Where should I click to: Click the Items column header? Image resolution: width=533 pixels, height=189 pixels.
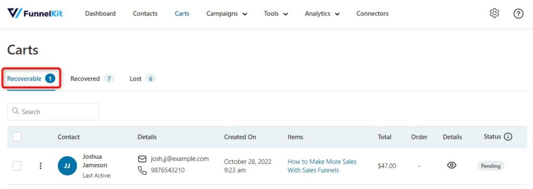point(296,137)
